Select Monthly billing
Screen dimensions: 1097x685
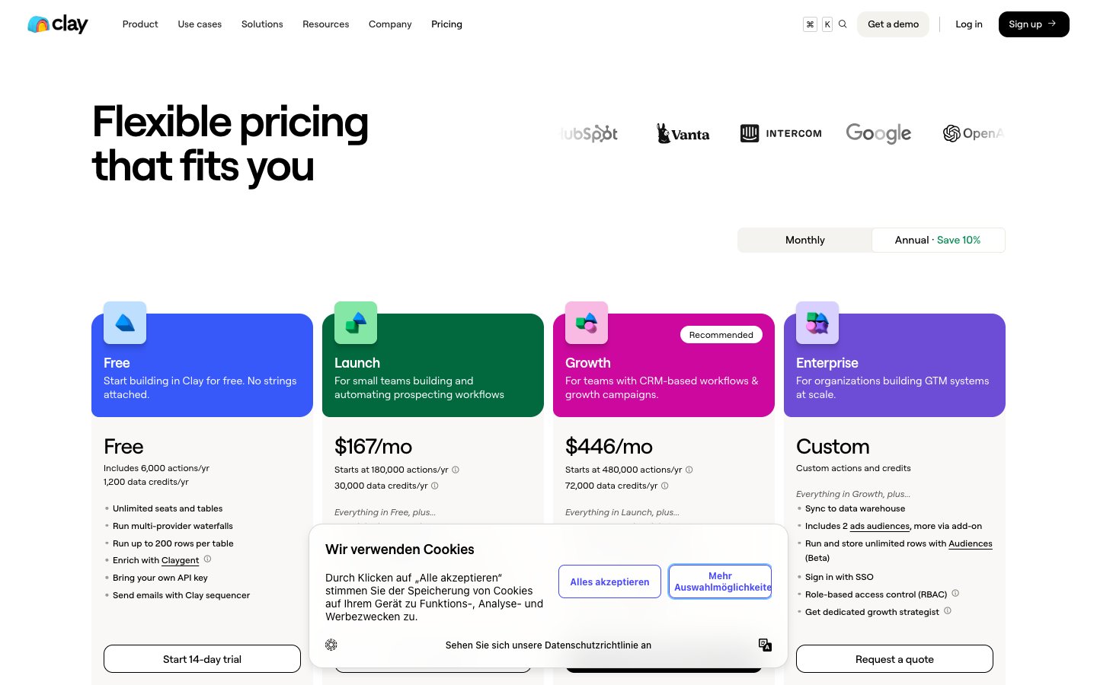click(x=804, y=240)
